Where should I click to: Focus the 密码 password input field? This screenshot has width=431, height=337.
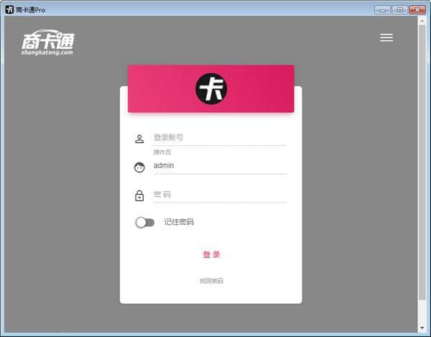pos(219,195)
